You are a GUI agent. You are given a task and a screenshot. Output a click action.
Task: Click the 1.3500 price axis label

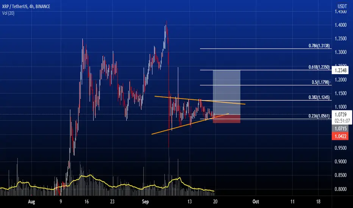(x=341, y=39)
